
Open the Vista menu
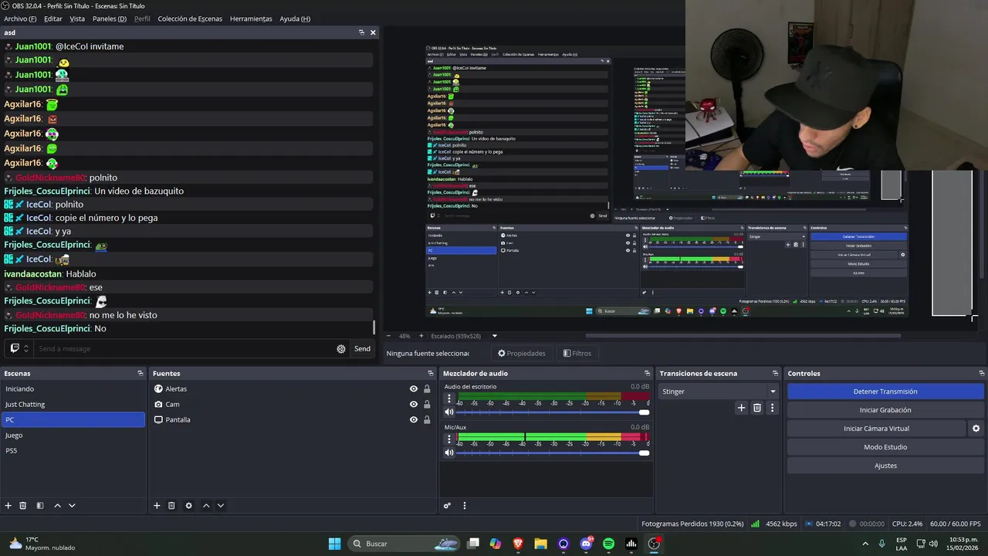[77, 19]
